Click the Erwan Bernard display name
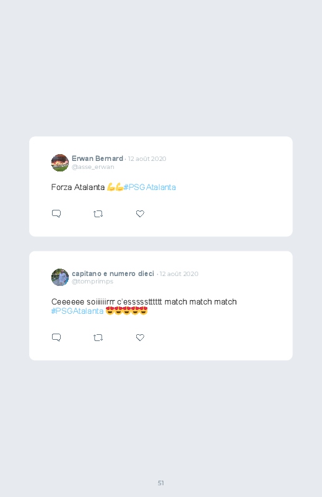This screenshot has width=322, height=497. pos(97,158)
